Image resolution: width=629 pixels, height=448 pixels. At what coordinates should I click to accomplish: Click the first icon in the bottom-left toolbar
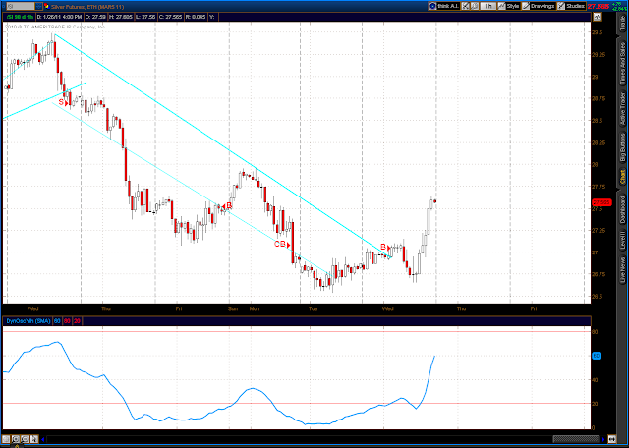(x=7, y=439)
